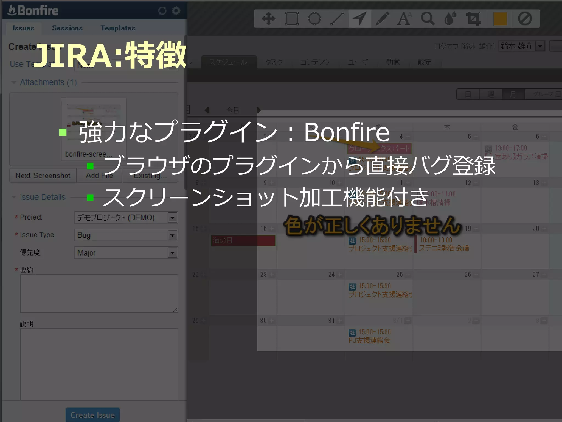Open the 鈴木 雄介 user dropdown
This screenshot has height=422, width=562.
[522, 46]
